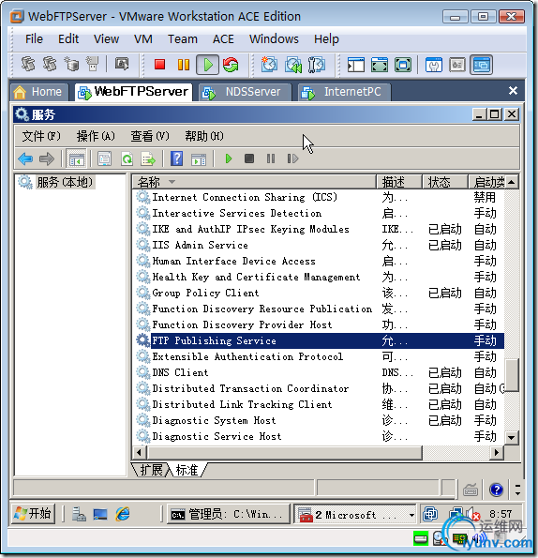Open the VMware File menu
538x558 pixels.
tap(34, 38)
